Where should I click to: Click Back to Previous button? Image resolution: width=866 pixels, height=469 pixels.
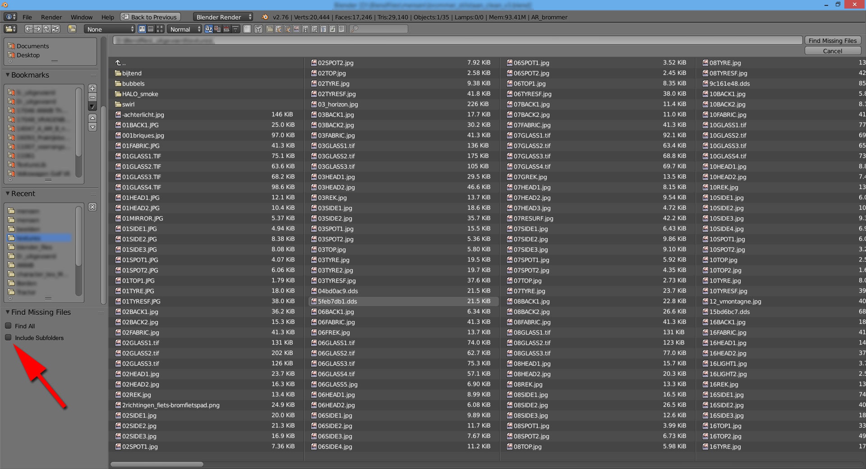click(150, 17)
